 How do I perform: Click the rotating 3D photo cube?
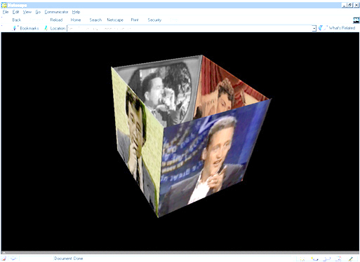pos(191,136)
